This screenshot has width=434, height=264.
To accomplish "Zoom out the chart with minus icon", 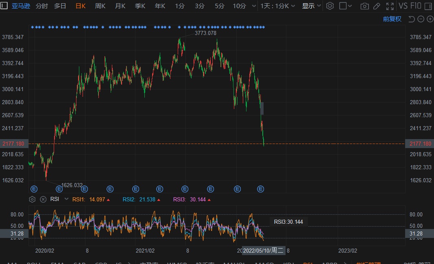I will [421, 19].
